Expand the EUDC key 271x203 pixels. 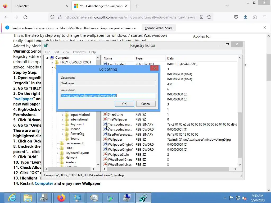click(57, 148)
